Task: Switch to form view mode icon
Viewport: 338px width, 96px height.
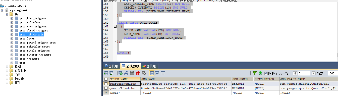Action: point(157,73)
